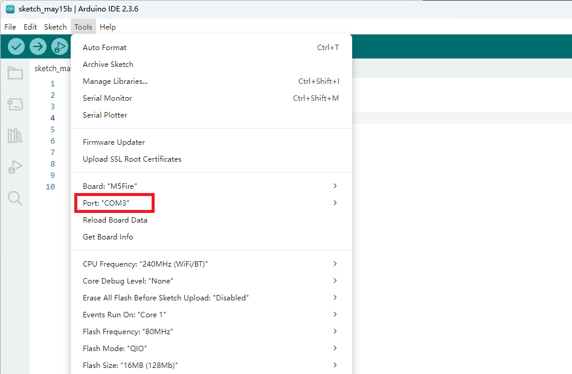Choose Auto Format from Tools menu
Viewport: 572px width, 374px height.
click(211, 48)
